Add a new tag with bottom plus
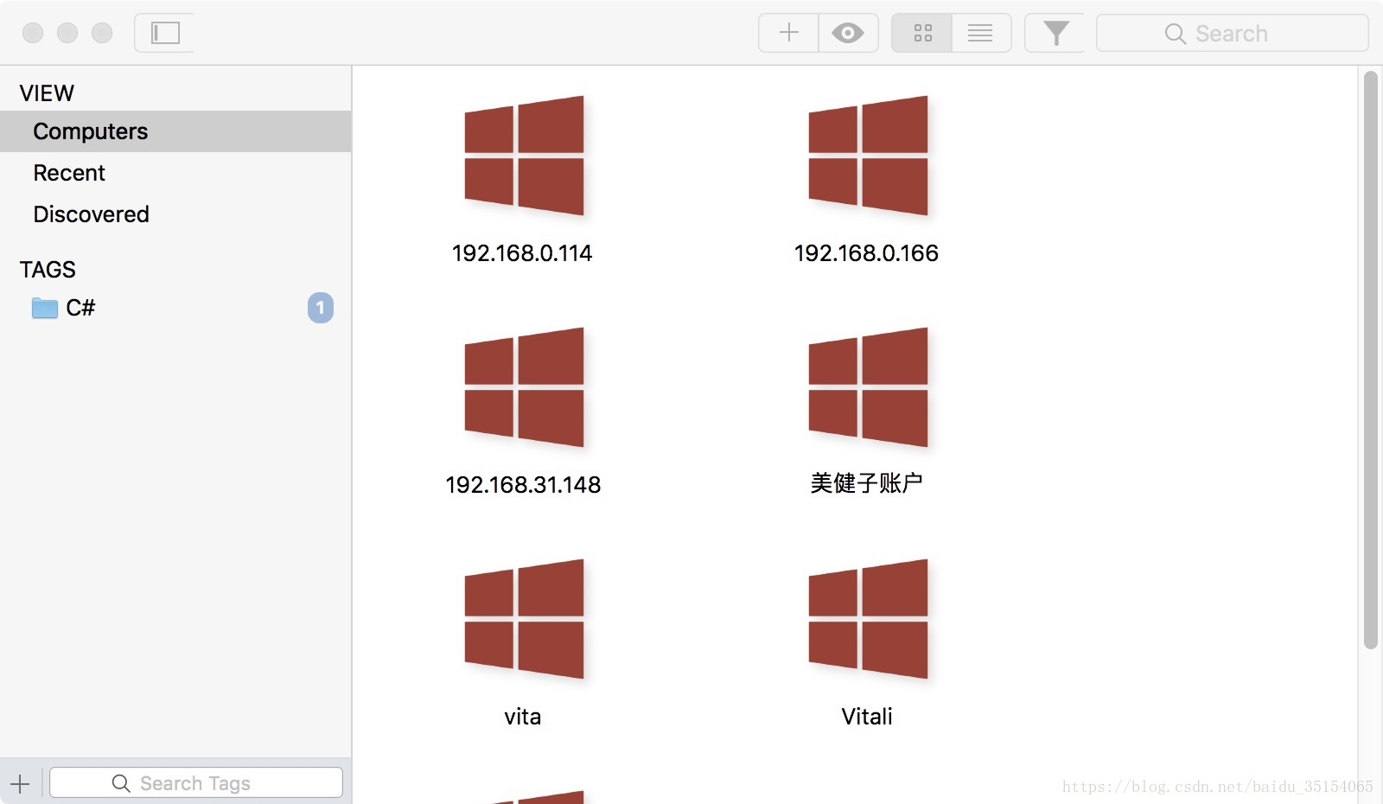Viewport: 1383px width, 804px height. pyautogui.click(x=20, y=784)
